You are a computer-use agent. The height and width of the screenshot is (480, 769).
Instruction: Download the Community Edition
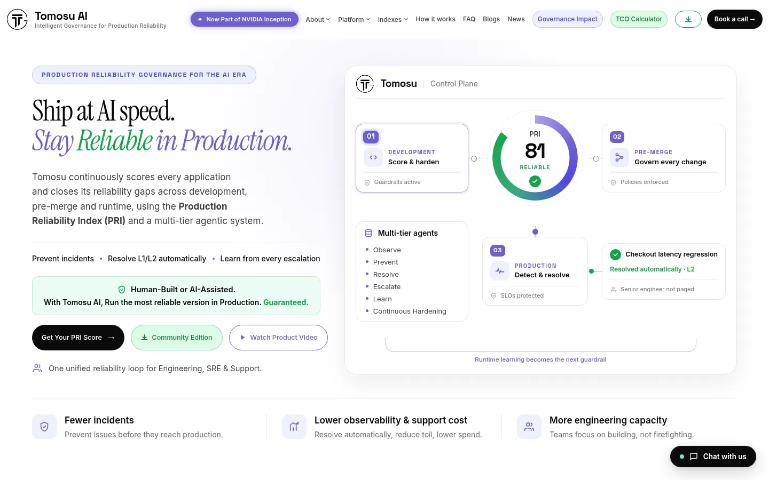point(177,338)
